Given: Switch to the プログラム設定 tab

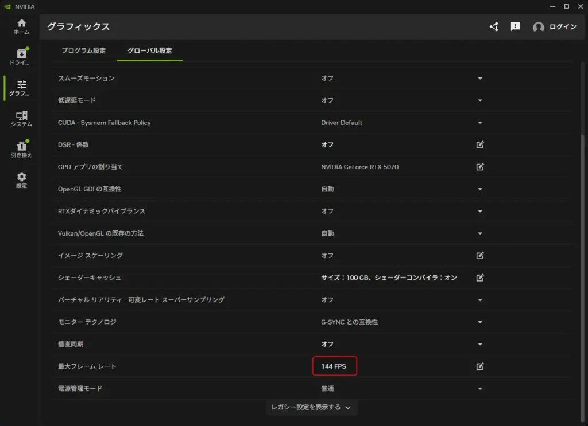Looking at the screenshot, I should (84, 50).
